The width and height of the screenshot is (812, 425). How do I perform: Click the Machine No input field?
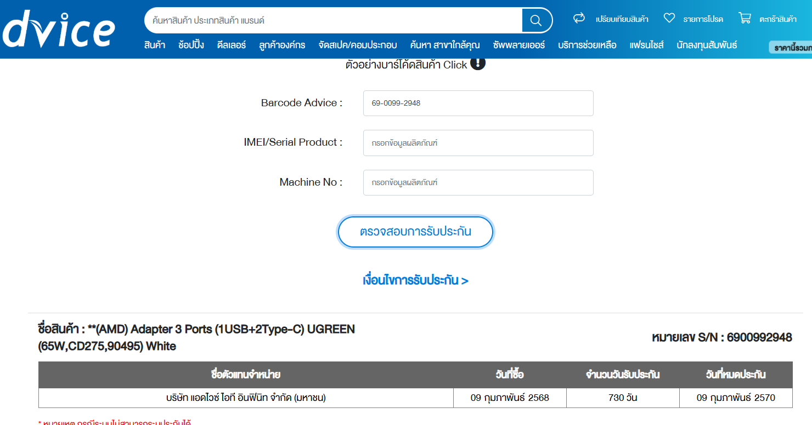(478, 182)
